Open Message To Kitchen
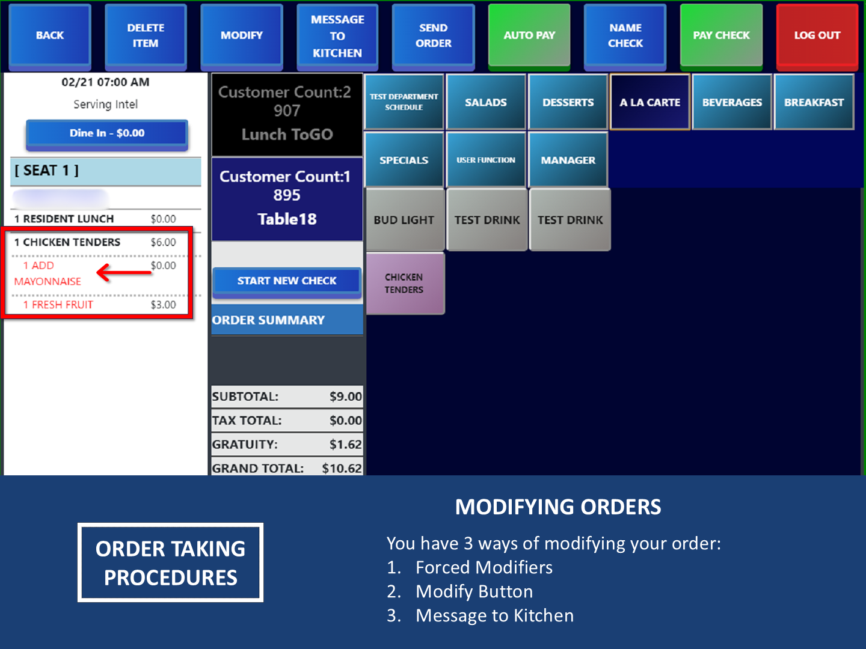The height and width of the screenshot is (649, 866). pyautogui.click(x=337, y=36)
